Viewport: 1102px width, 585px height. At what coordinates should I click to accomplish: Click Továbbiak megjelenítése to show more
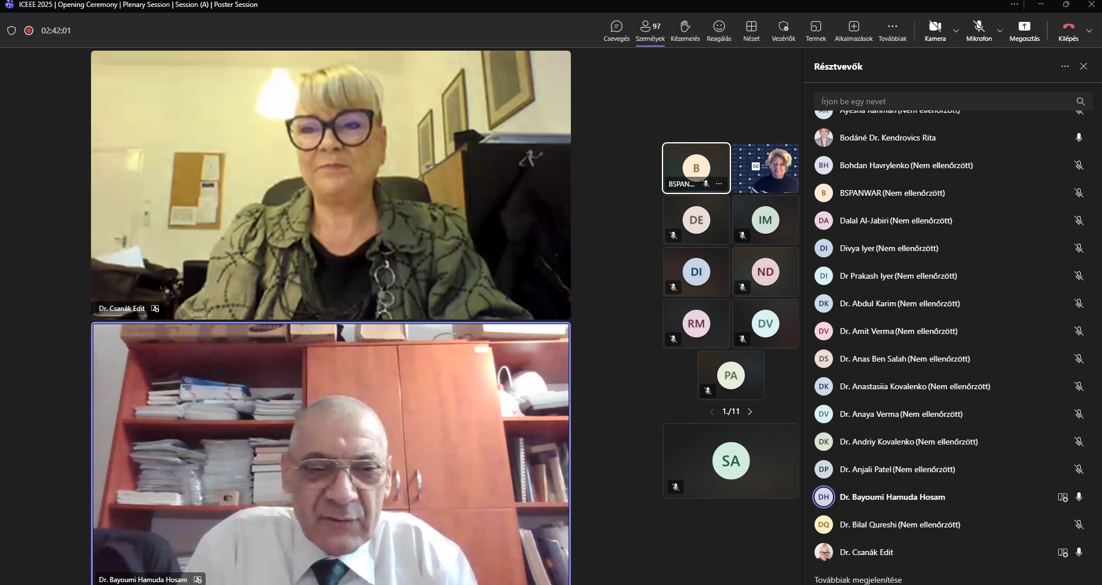tap(858, 579)
